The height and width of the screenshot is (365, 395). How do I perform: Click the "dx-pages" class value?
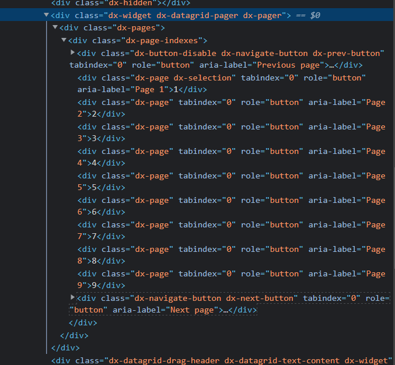137,27
